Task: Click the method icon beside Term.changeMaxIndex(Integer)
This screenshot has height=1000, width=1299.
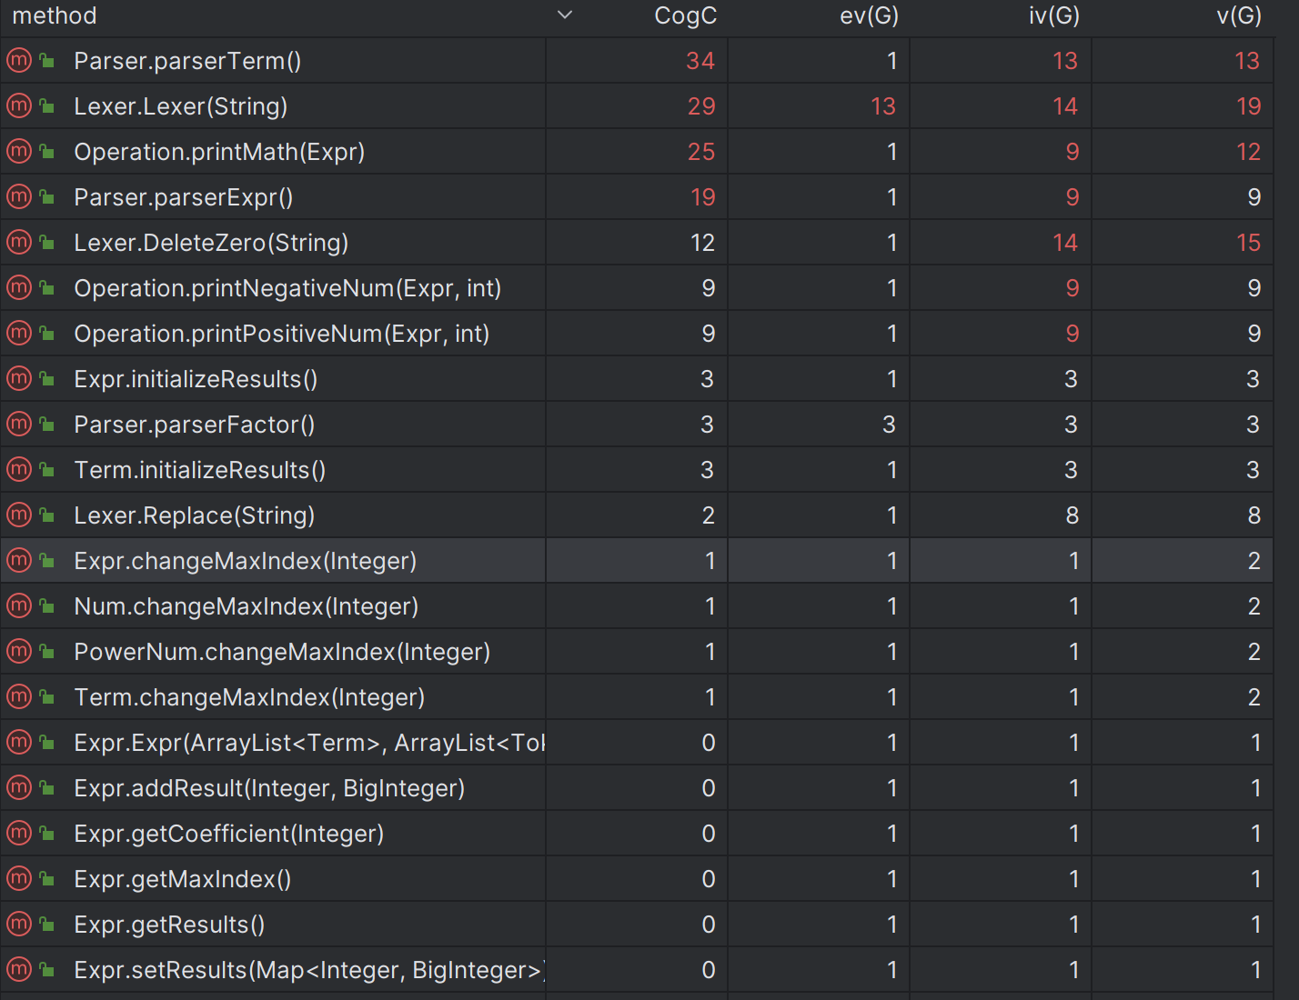Action: click(x=19, y=696)
